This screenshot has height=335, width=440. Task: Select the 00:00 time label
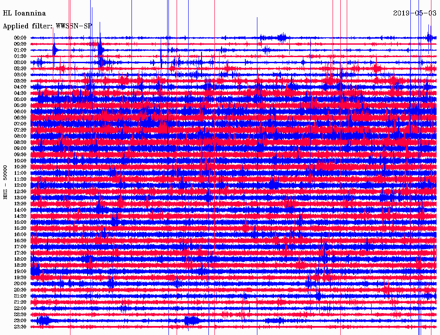20,38
